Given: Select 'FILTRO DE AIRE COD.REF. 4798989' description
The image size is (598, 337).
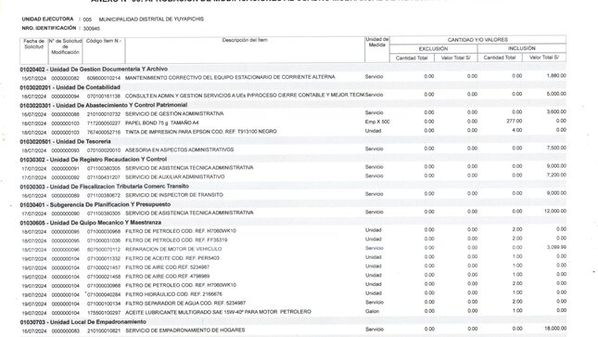Looking at the screenshot, I should click(168, 277).
